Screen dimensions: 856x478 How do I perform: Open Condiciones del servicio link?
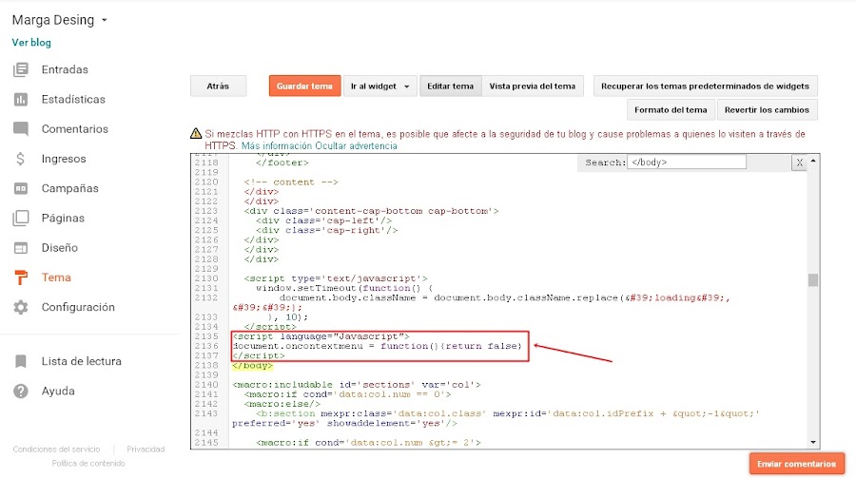pos(57,449)
